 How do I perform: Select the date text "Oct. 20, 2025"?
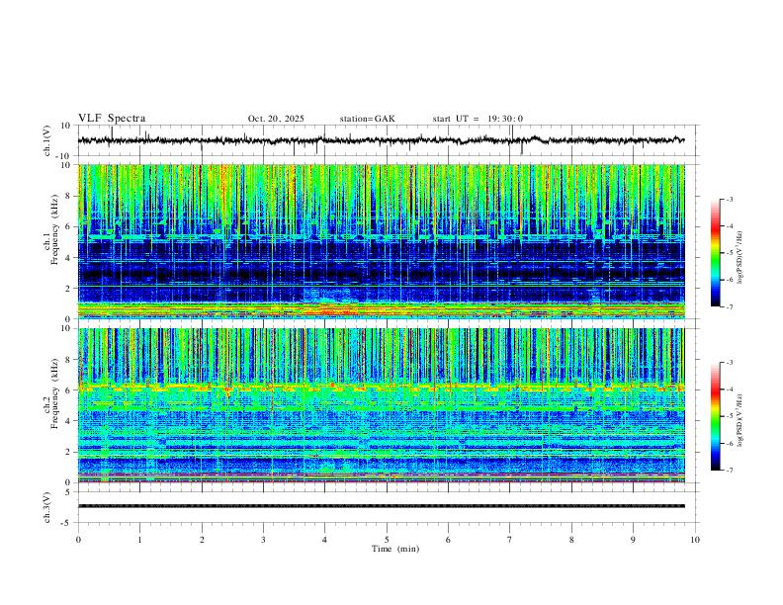click(x=276, y=119)
